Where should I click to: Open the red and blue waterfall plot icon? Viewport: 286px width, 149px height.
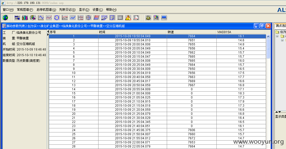click(96, 18)
